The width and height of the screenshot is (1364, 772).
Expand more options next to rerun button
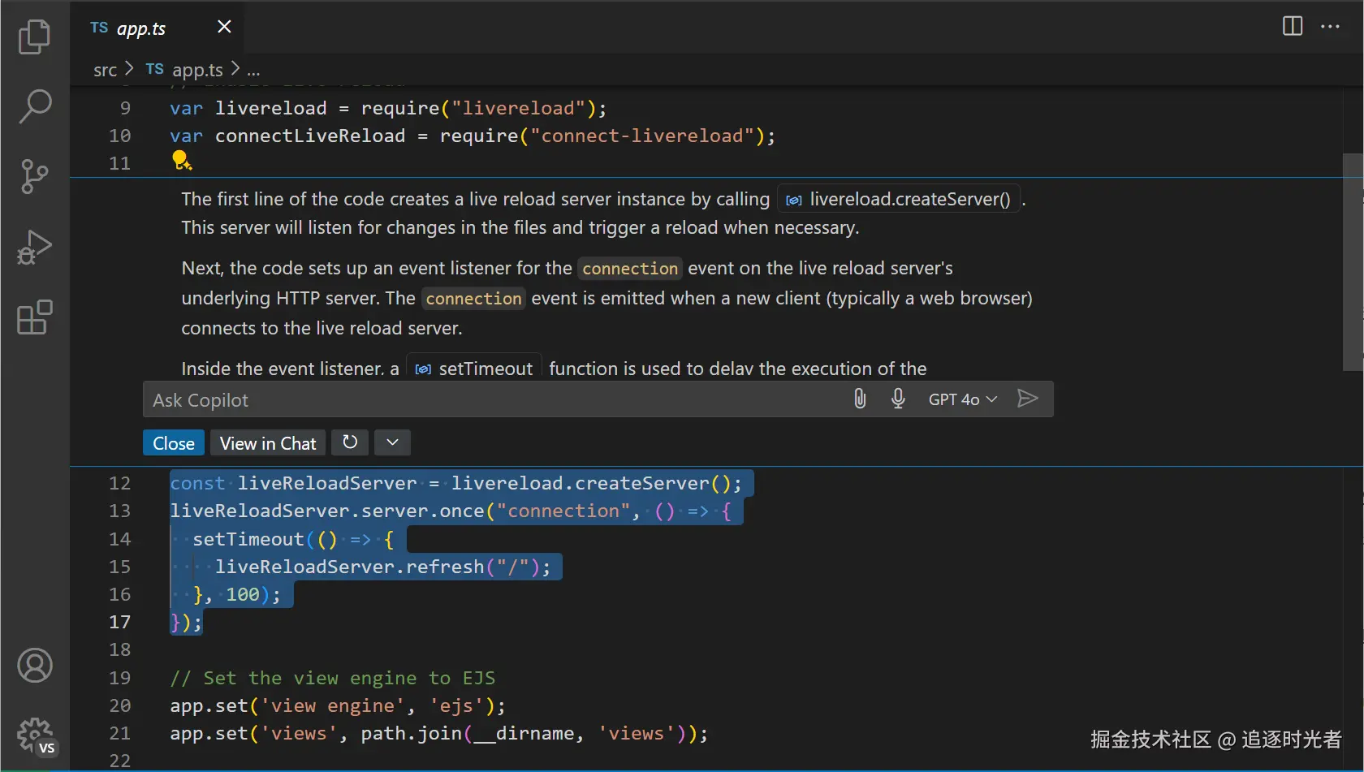(x=392, y=442)
